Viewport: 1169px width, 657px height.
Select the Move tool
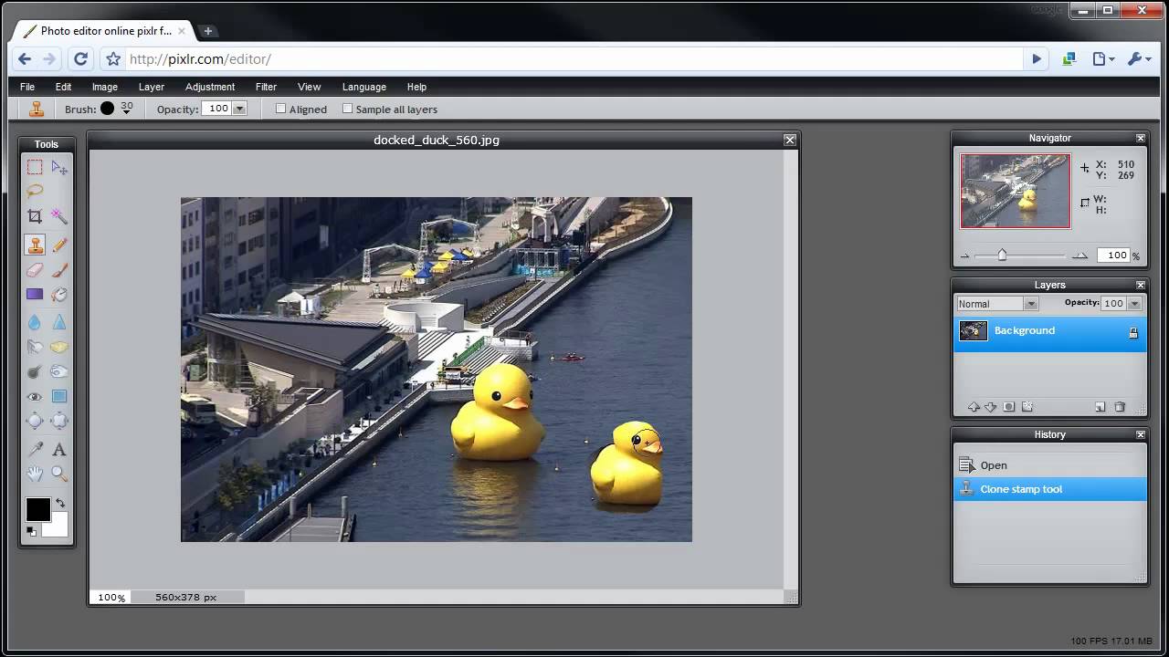click(x=59, y=167)
